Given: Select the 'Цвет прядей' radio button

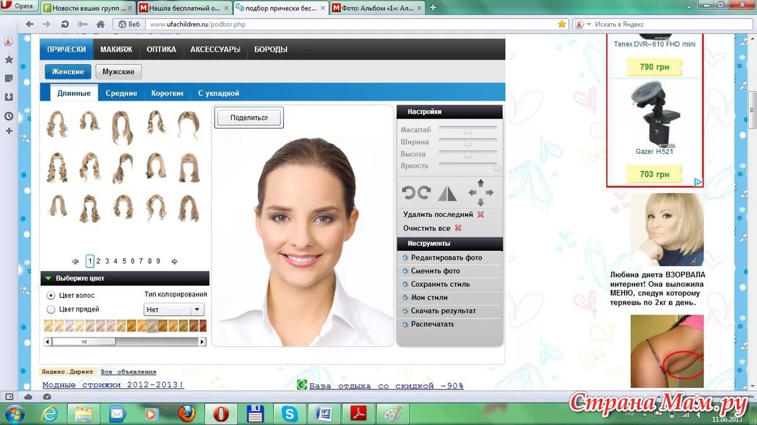Looking at the screenshot, I should (x=51, y=309).
